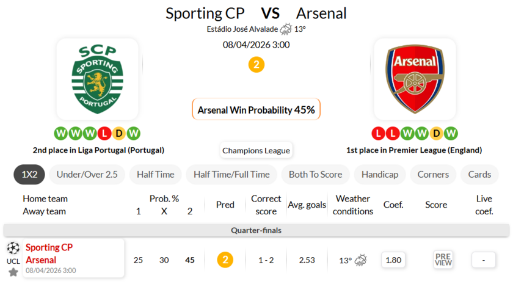Click the Champions League button

(x=256, y=150)
